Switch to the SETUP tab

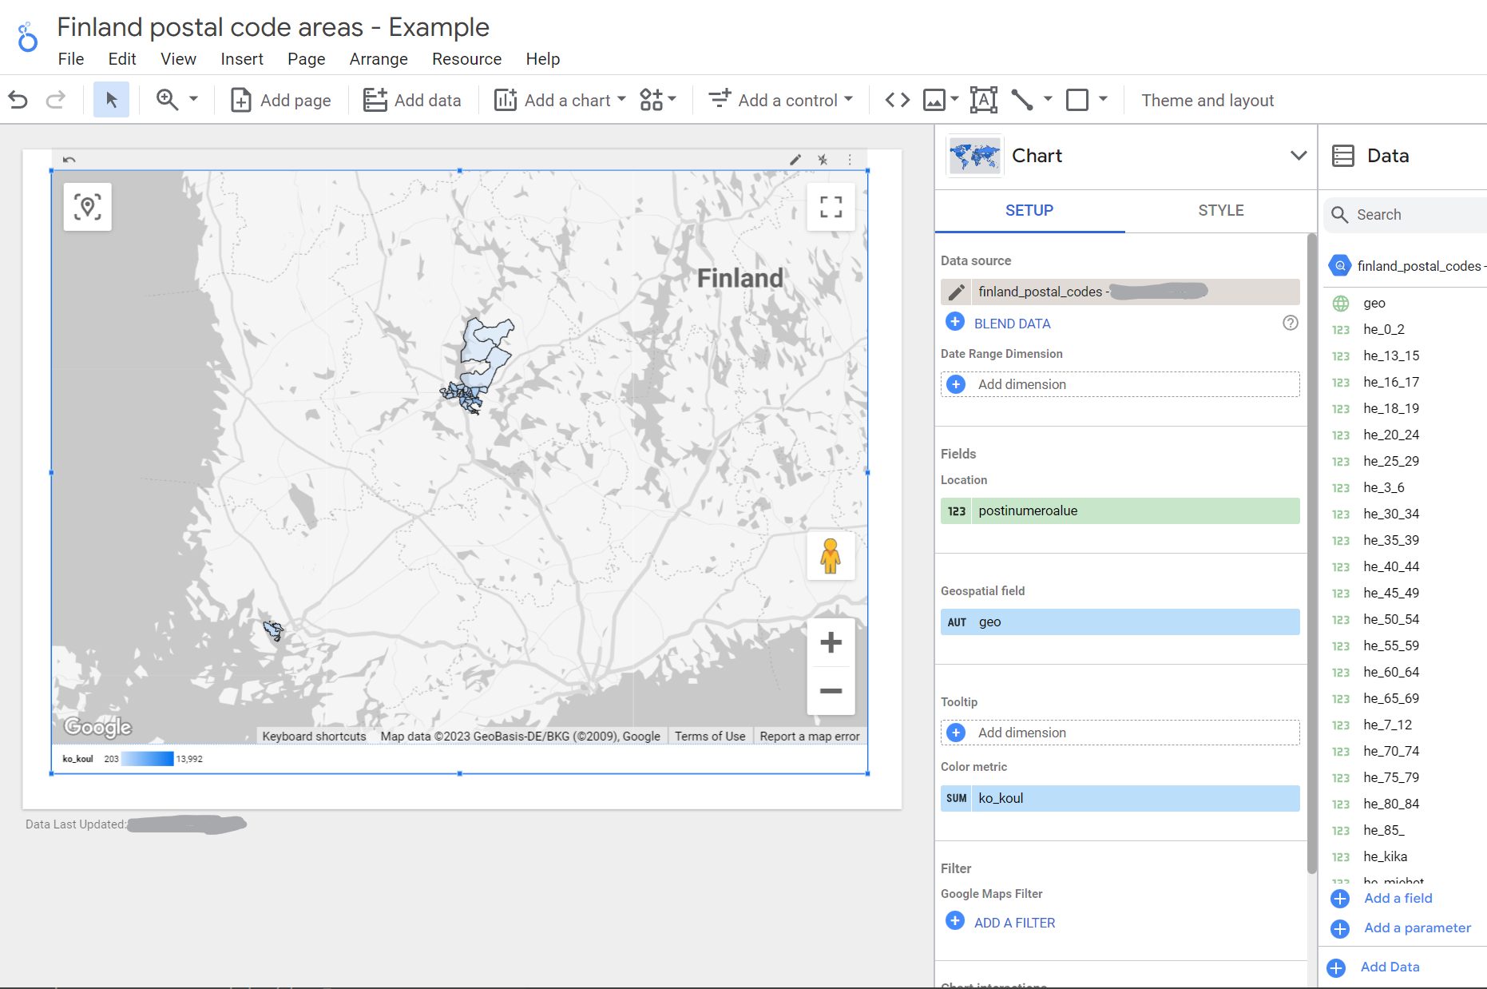click(x=1029, y=211)
